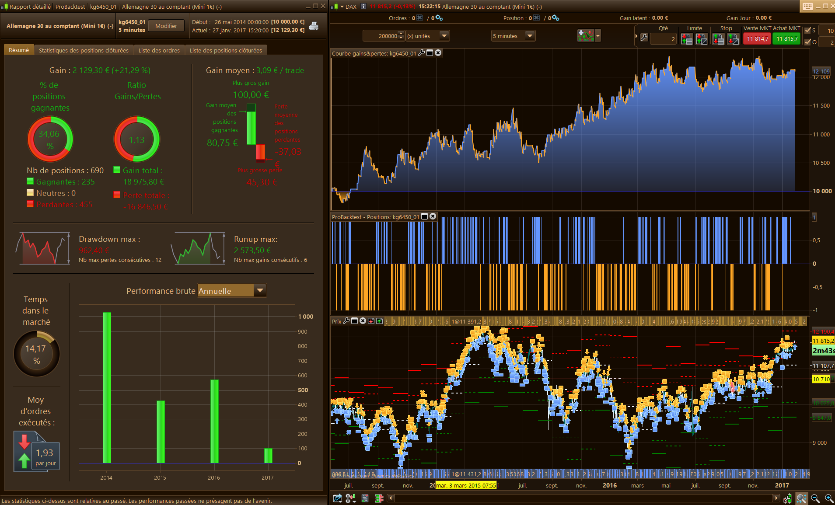
Task: Click the red down-arrow icon on Prix panel
Action: pyautogui.click(x=371, y=321)
